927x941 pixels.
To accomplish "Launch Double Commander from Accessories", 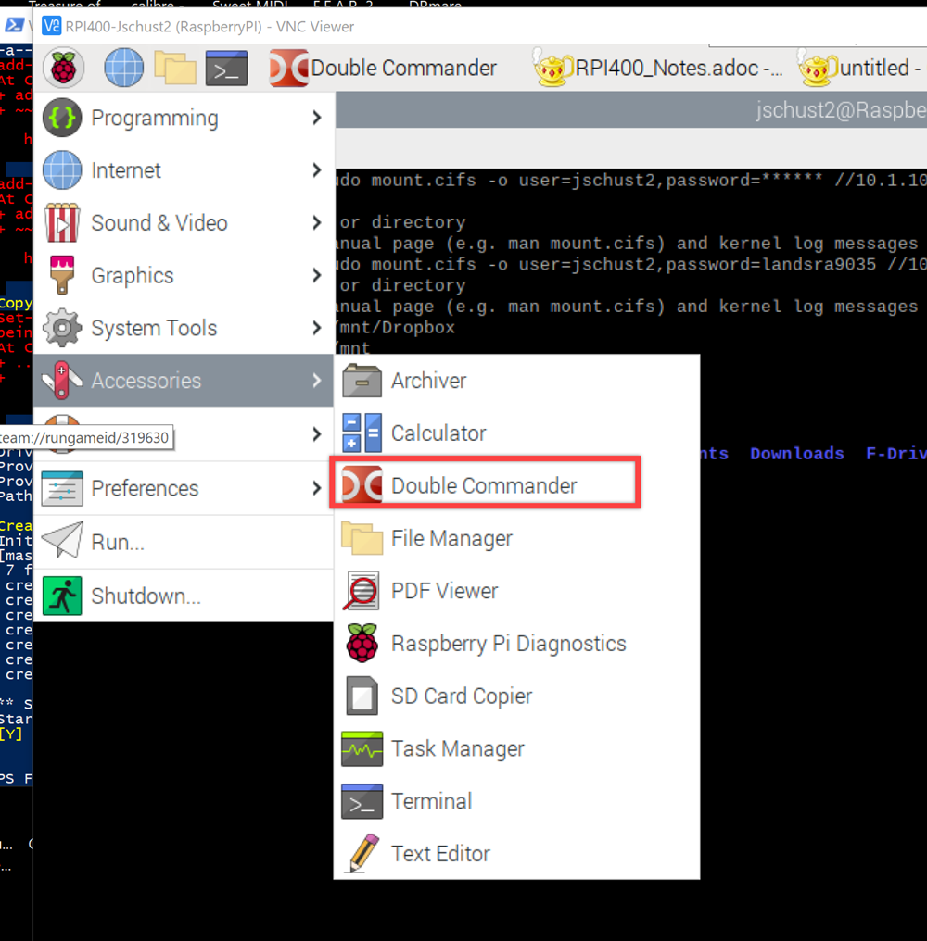I will click(516, 485).
